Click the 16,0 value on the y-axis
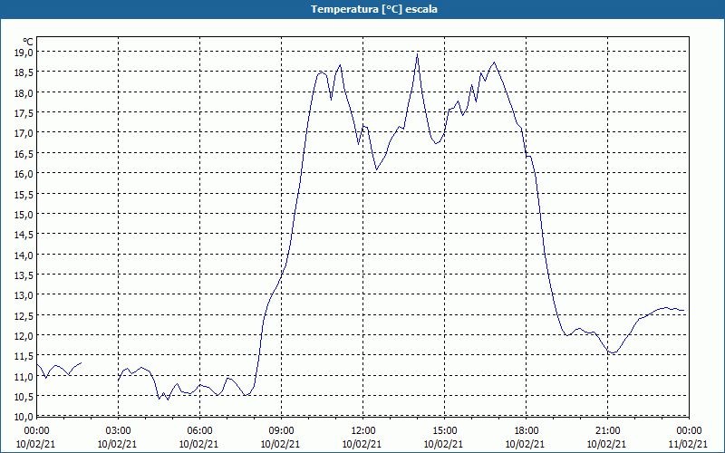Screen dimensions: 725x453 tap(24, 174)
